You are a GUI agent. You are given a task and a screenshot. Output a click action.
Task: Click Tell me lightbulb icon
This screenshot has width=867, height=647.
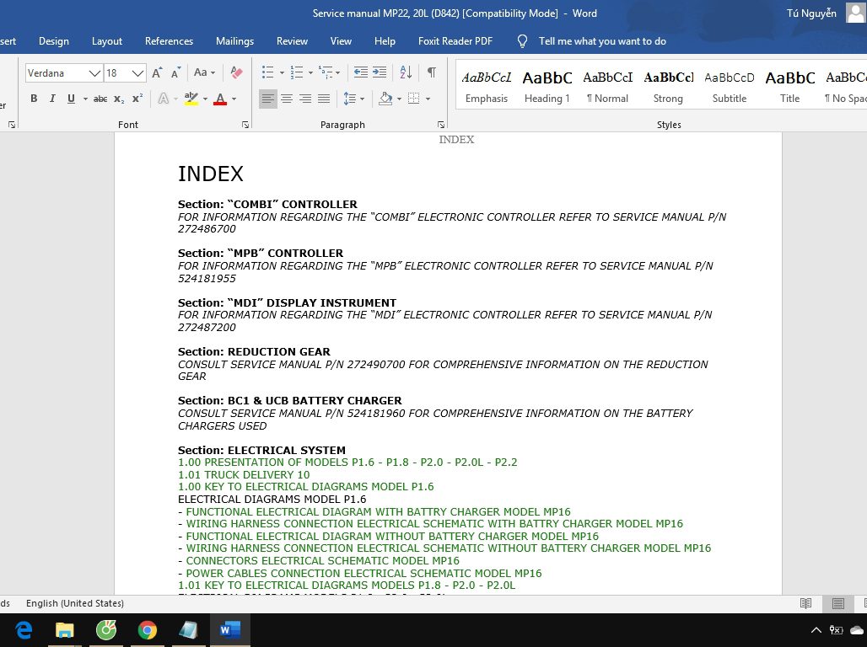523,41
